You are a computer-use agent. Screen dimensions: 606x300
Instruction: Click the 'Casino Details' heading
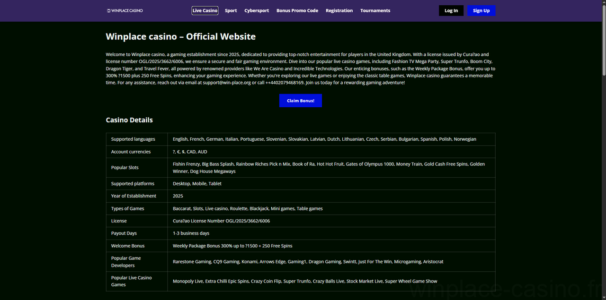[129, 120]
